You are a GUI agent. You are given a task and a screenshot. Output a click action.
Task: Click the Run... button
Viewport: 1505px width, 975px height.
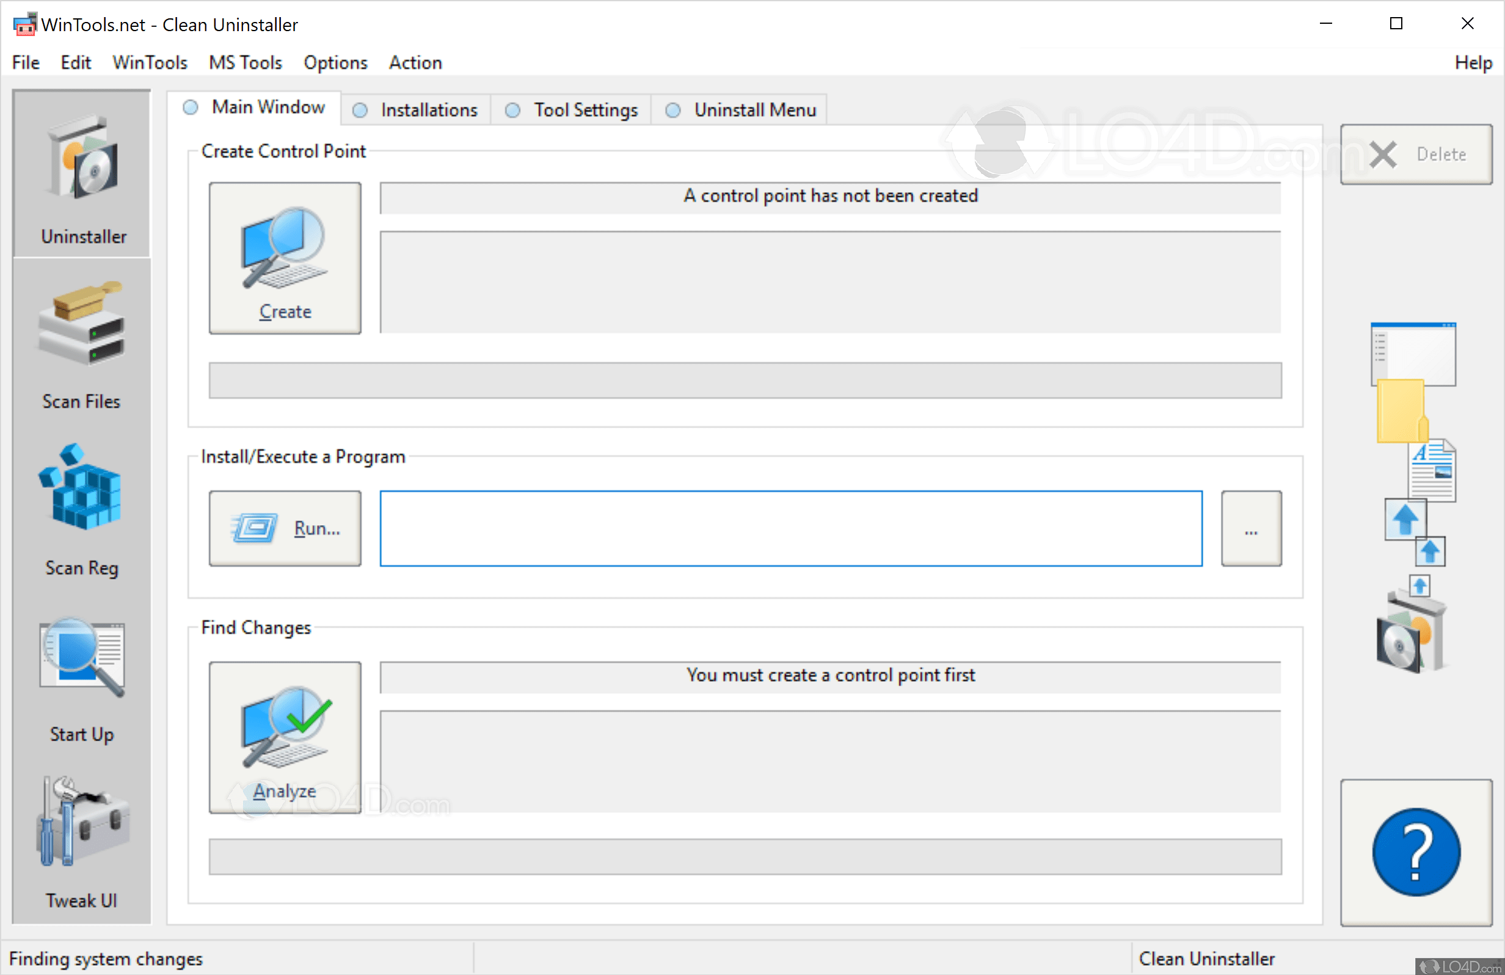[285, 528]
